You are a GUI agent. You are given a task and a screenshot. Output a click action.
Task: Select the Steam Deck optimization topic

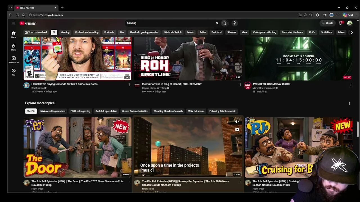pos(135,111)
